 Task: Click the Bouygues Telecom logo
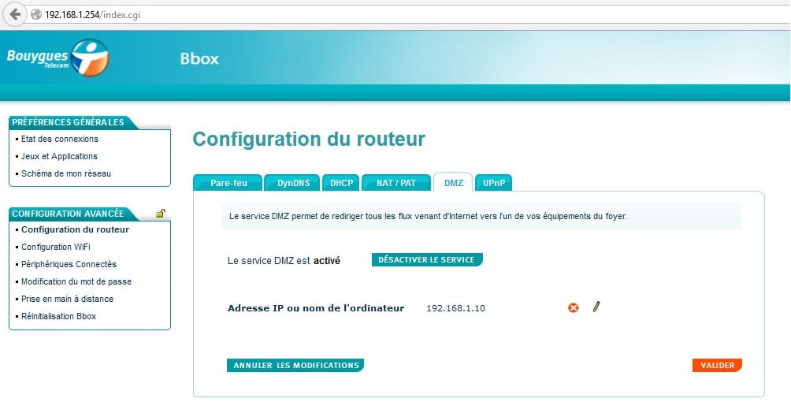click(57, 58)
